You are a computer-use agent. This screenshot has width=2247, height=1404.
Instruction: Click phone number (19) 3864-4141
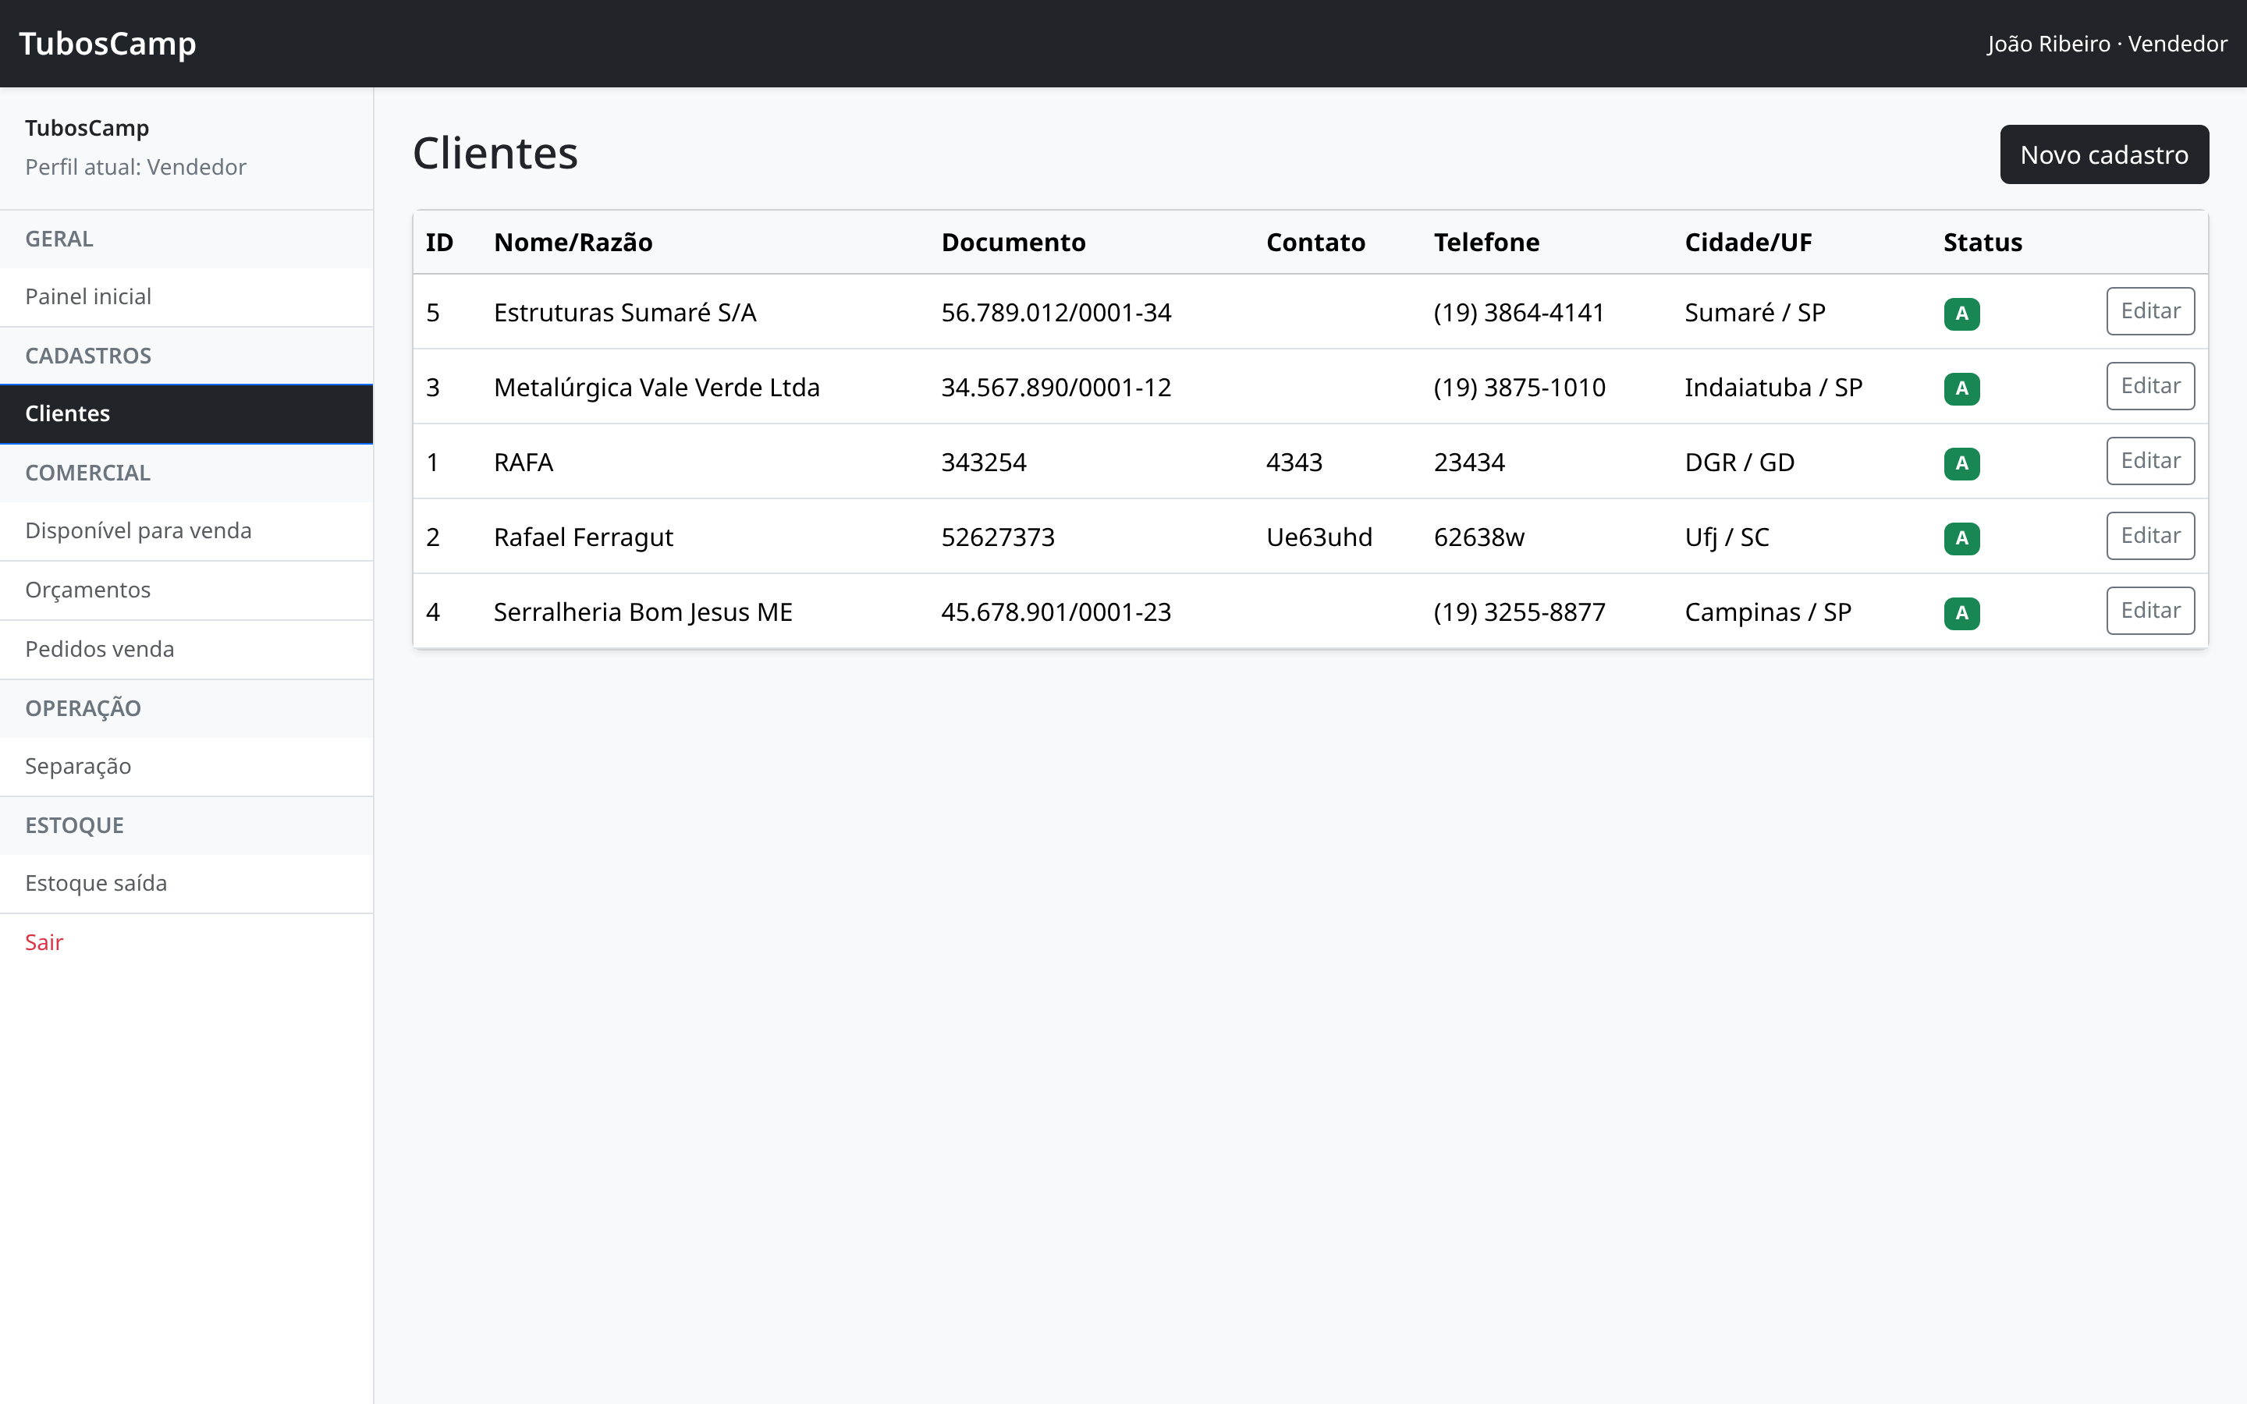click(x=1519, y=313)
